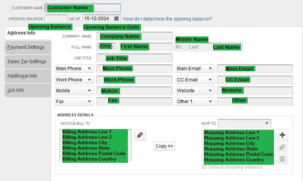
Task: Select the Opening Balance amount field
Action: tap(56, 19)
